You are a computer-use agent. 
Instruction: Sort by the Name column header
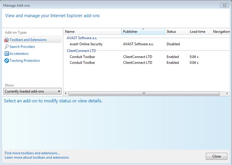tap(92, 32)
